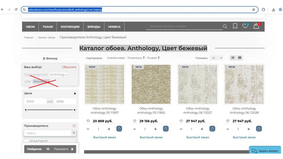
Task: Open the ТКАНИ menu
Action: (48, 27)
